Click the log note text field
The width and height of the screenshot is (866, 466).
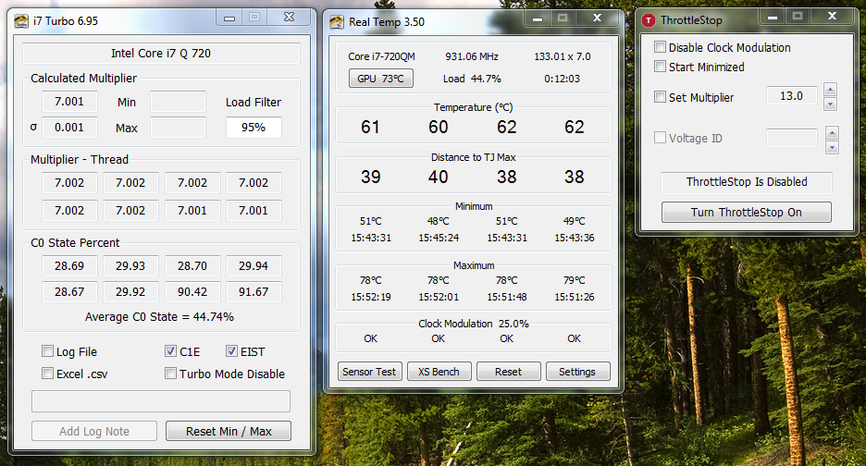click(161, 401)
